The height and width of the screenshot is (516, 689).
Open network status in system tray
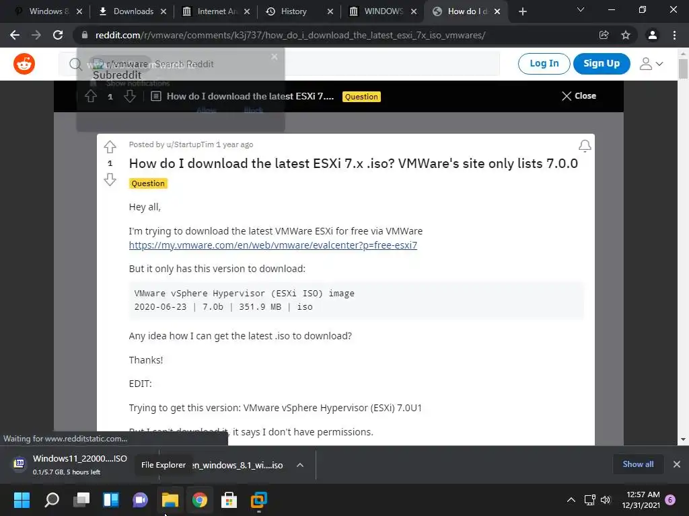coord(589,500)
